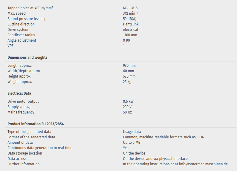Click the 1100 mm cantilever radius value
Screen dimensions: 237x171
[x=130, y=35]
